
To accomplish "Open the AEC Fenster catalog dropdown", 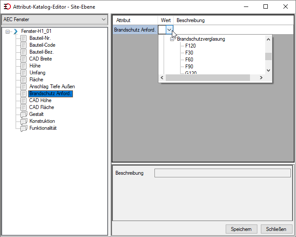I will point(55,19).
